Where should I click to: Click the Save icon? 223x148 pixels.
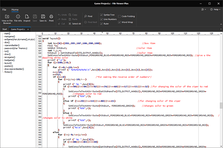point(35,17)
